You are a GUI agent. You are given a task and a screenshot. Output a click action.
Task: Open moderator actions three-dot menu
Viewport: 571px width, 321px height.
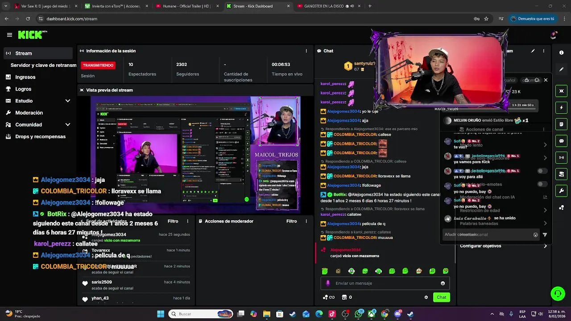[306, 221]
